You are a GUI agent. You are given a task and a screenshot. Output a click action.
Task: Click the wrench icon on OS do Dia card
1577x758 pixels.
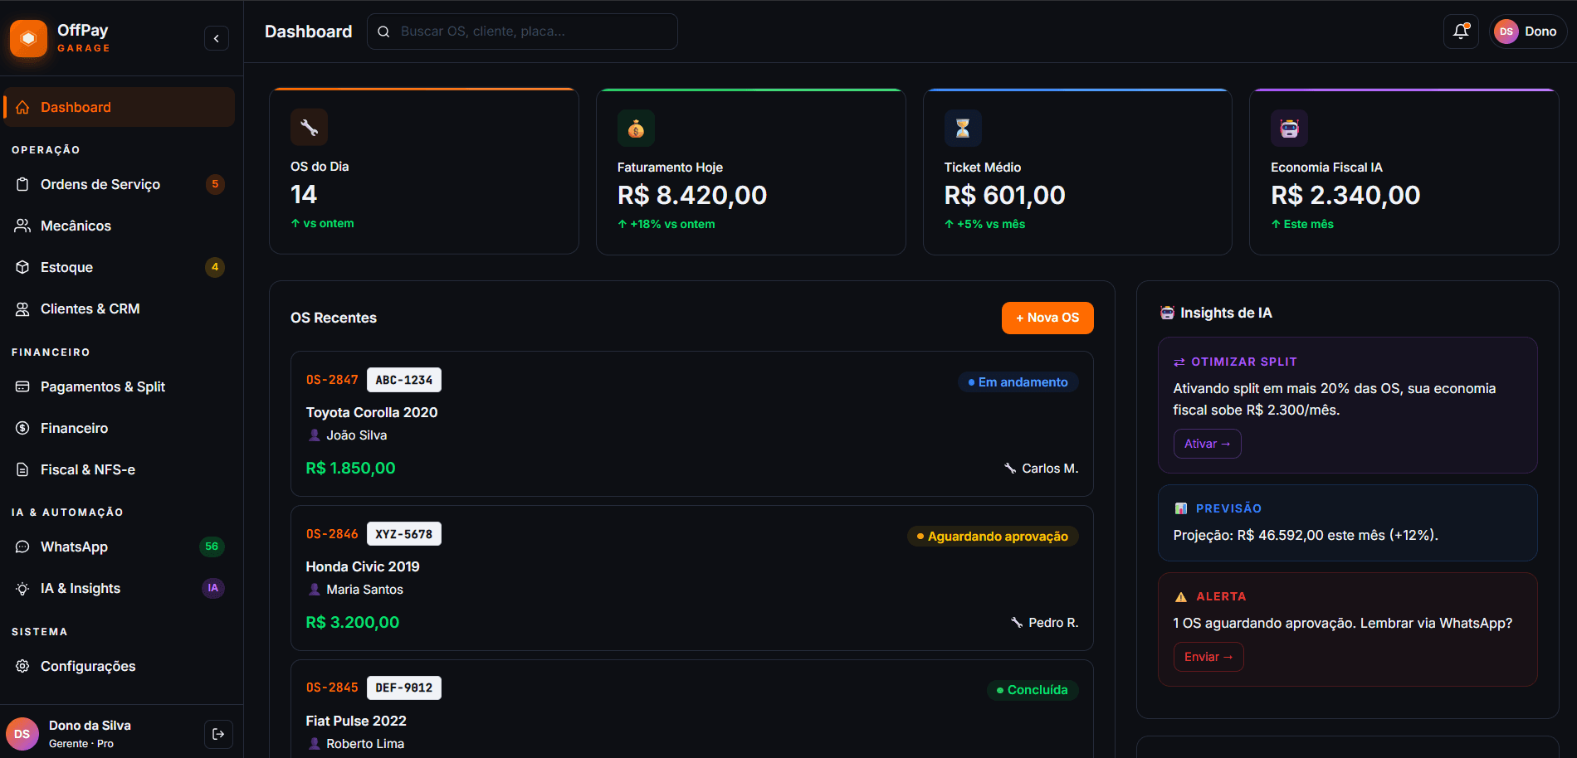309,128
